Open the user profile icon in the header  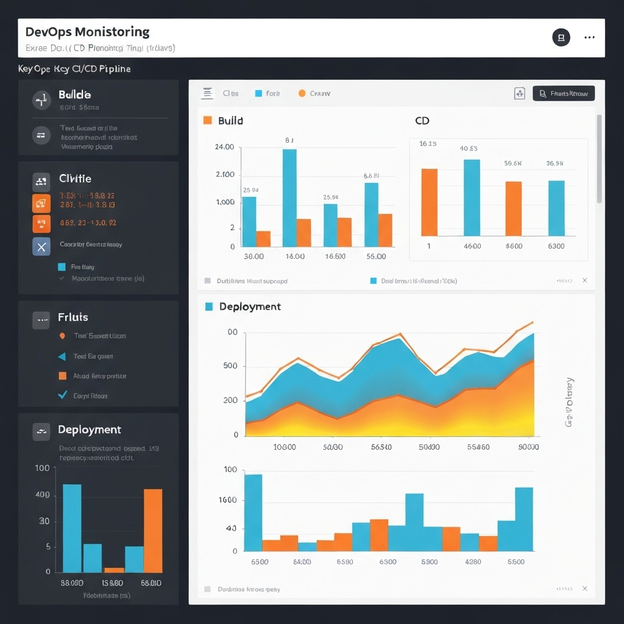click(561, 37)
